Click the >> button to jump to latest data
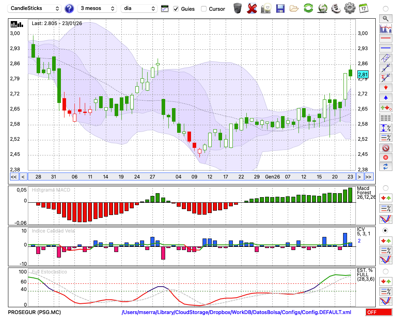Screen dimensions: 398x318 369,176
